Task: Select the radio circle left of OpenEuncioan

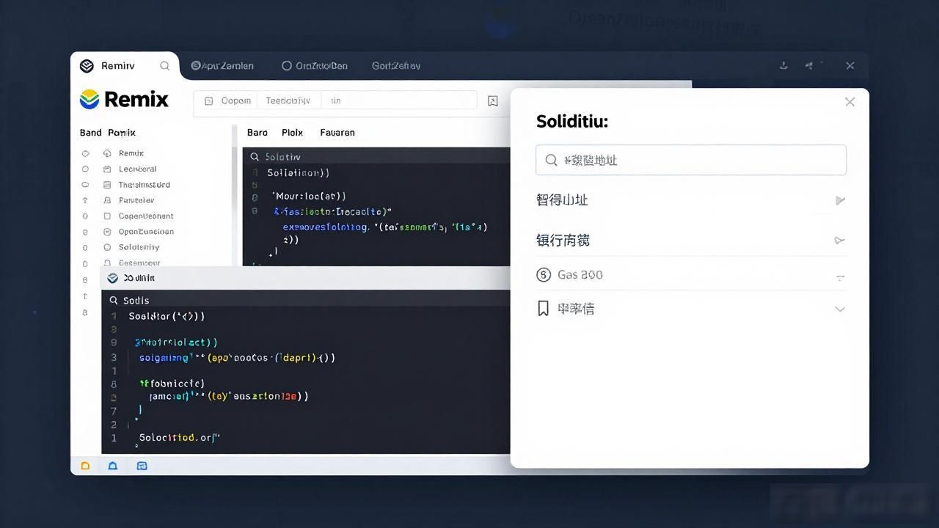Action: [85, 232]
